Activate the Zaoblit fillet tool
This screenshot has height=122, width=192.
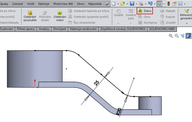tap(119, 13)
